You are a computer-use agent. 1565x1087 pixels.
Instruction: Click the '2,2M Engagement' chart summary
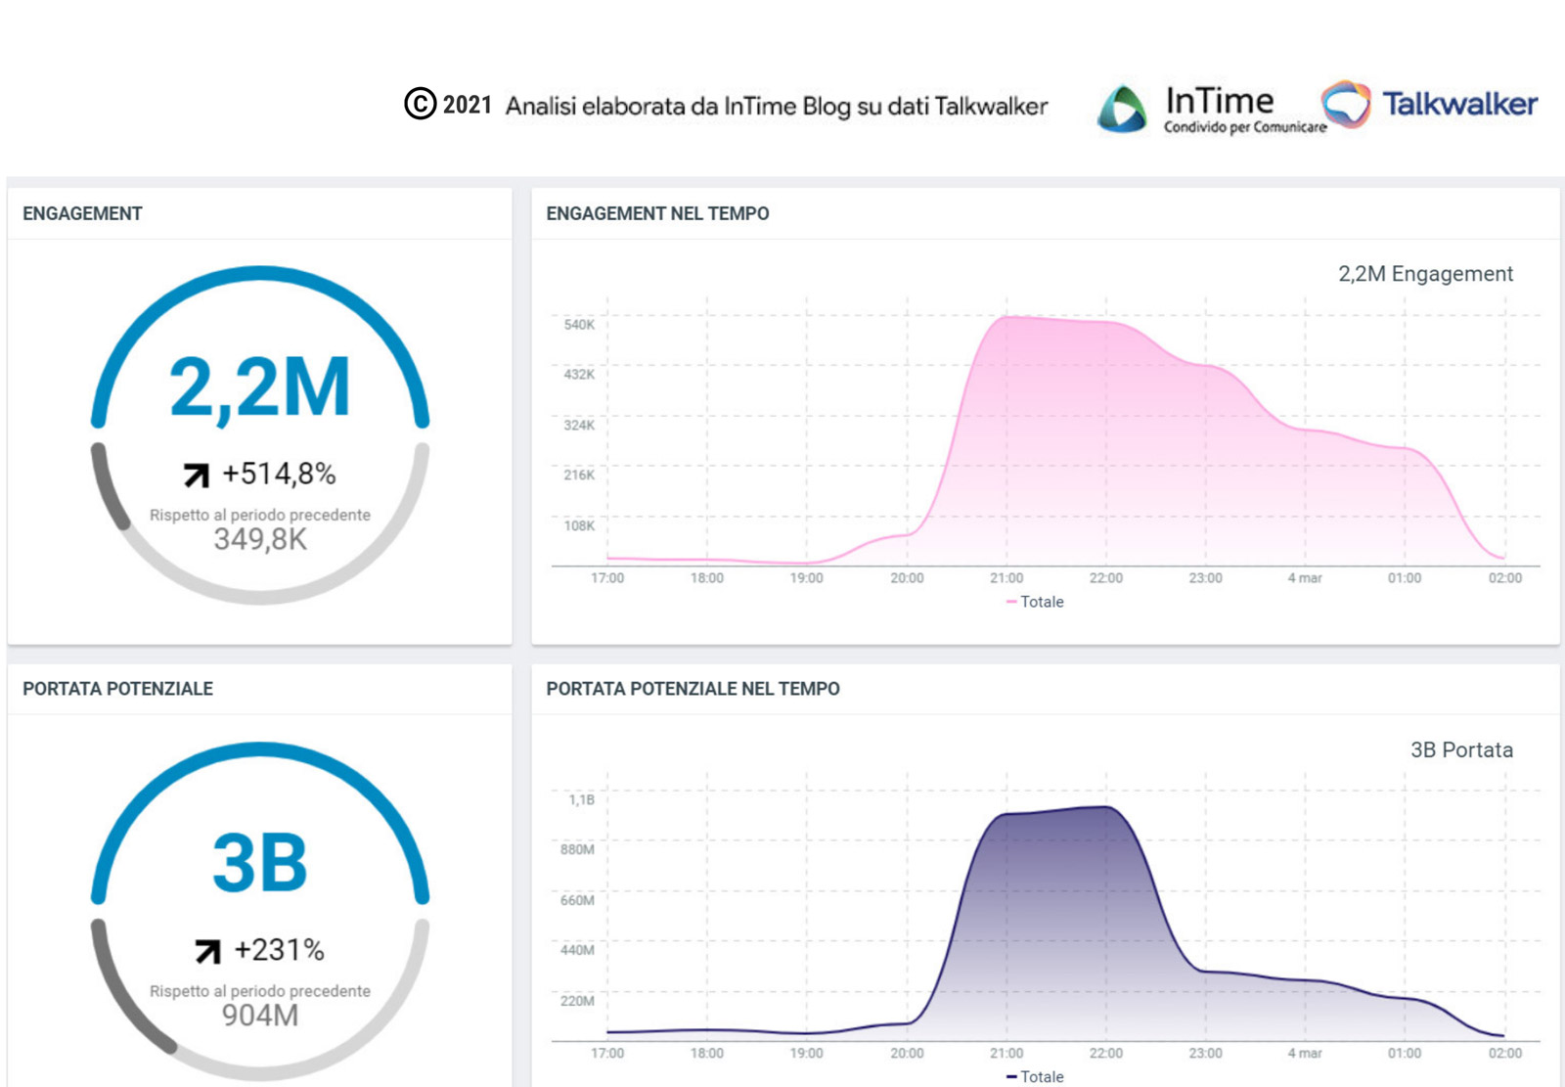point(1425,274)
